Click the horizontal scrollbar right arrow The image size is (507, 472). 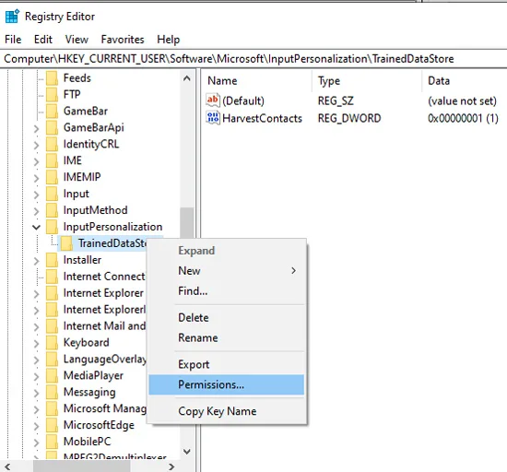coord(171,466)
